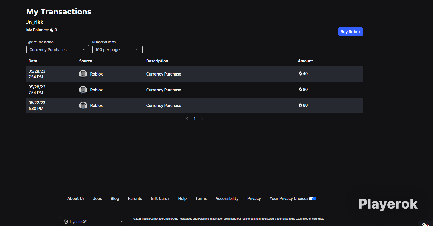
Task: Open the Gift Cards link
Action: (160, 198)
